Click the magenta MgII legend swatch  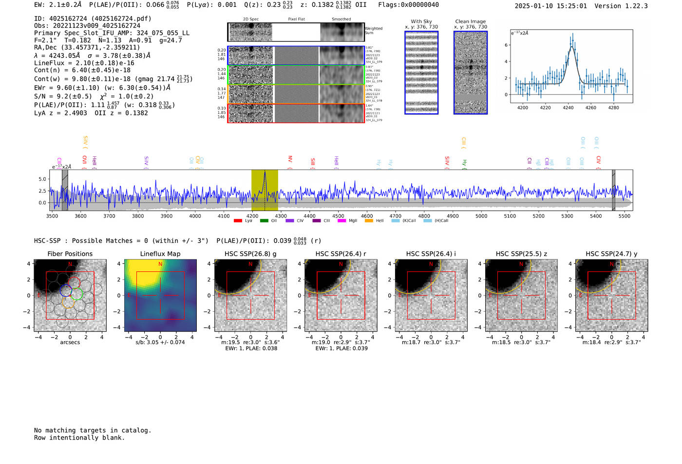click(341, 221)
